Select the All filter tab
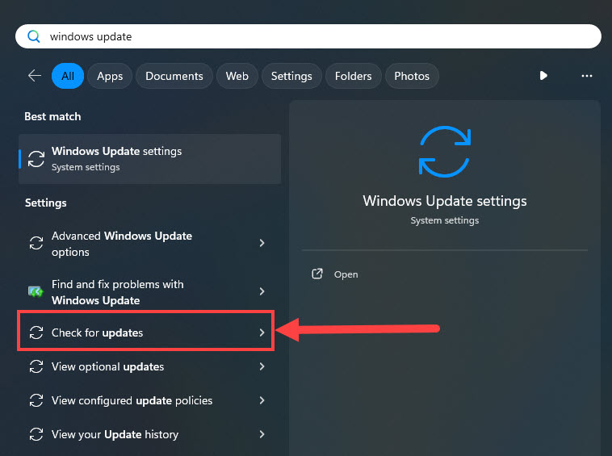612x456 pixels. tap(68, 76)
